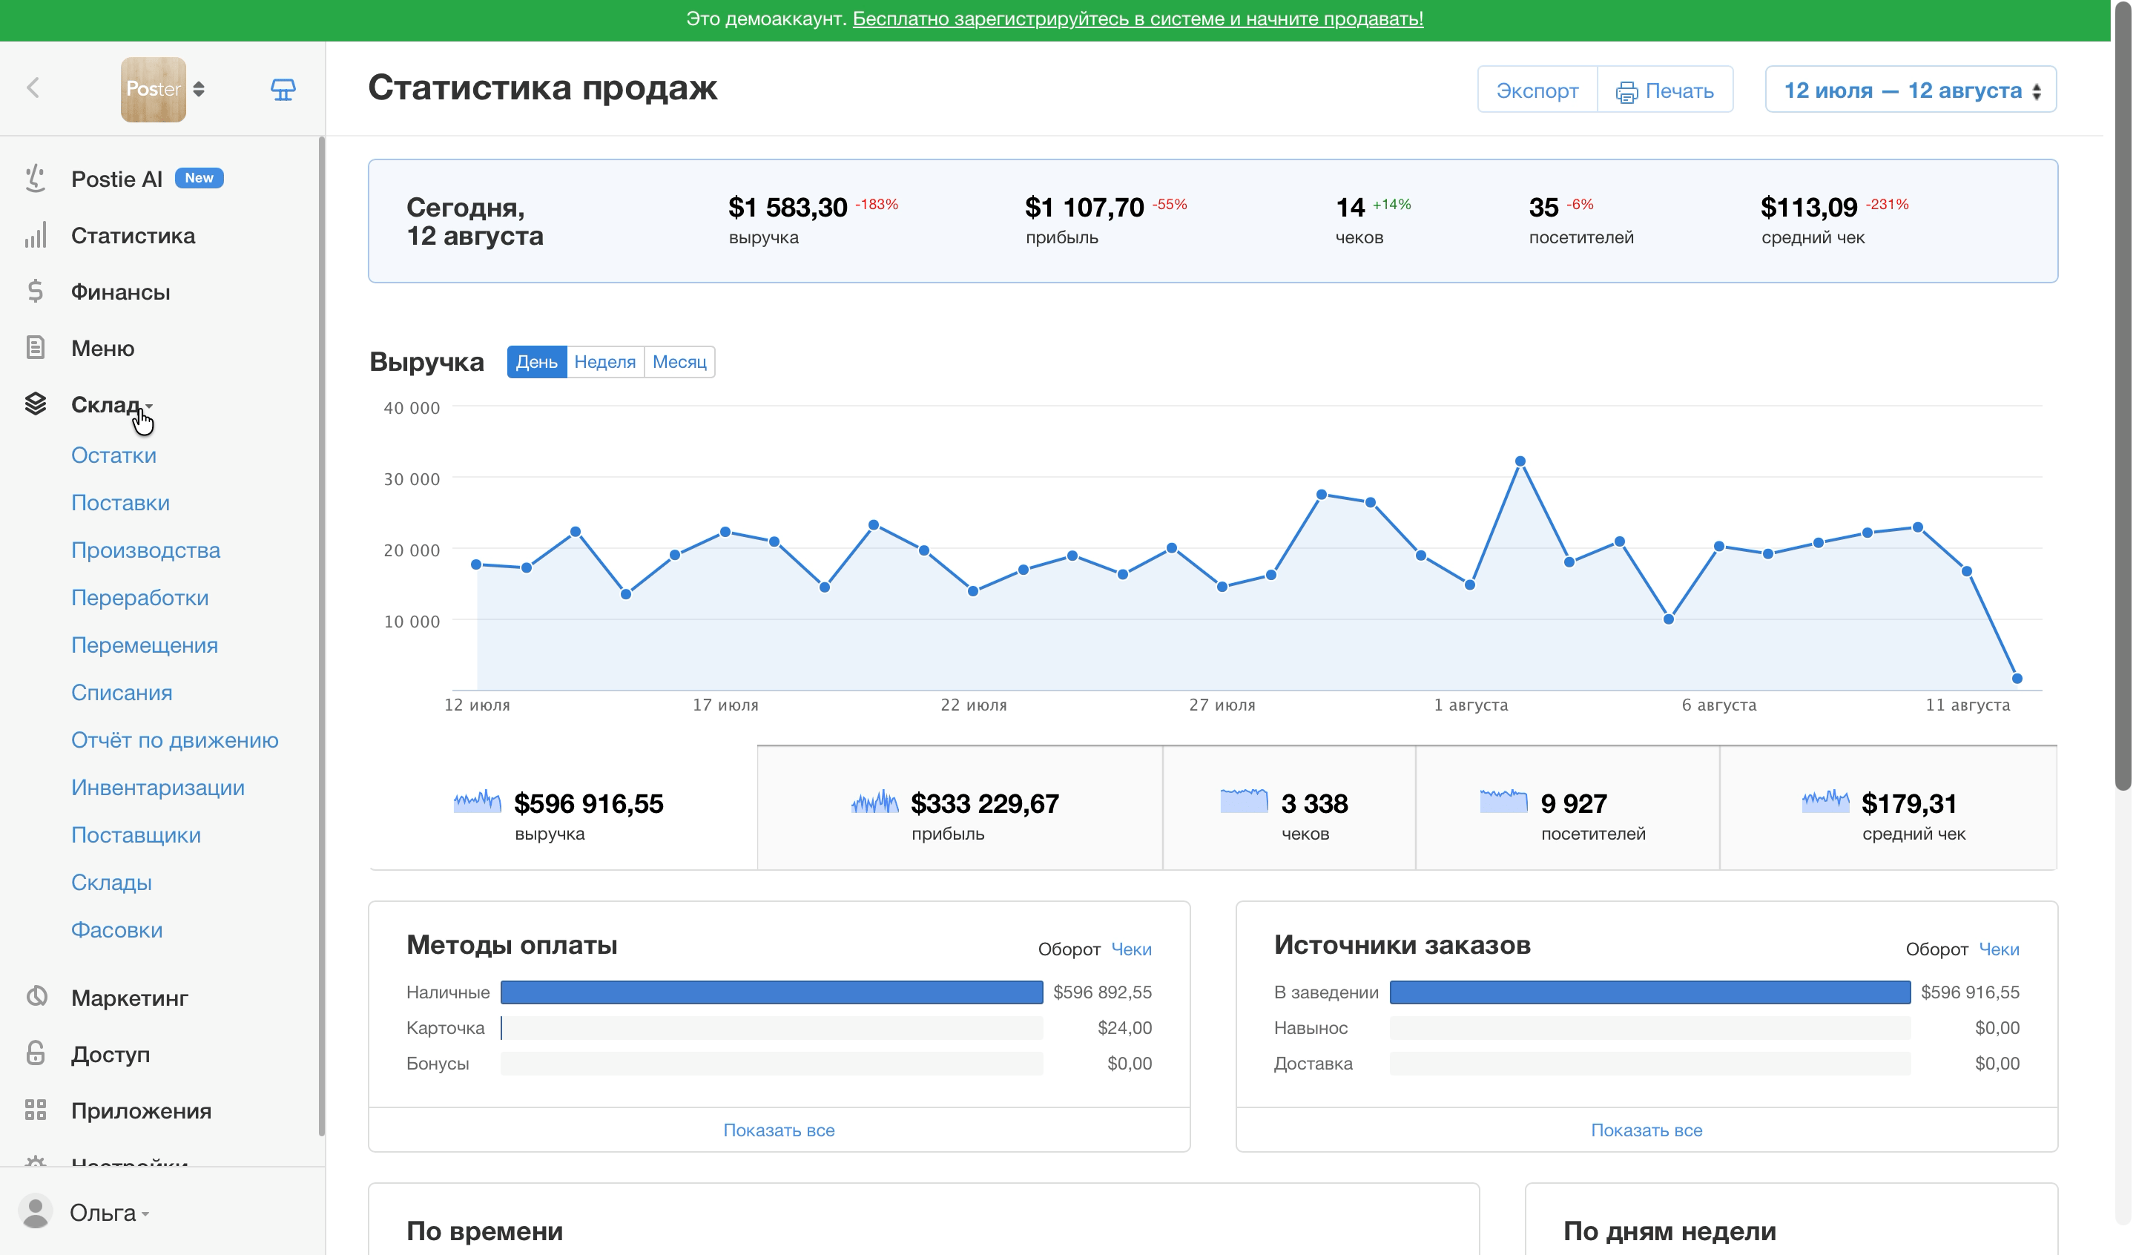Click the Ольга user avatar

tap(36, 1212)
